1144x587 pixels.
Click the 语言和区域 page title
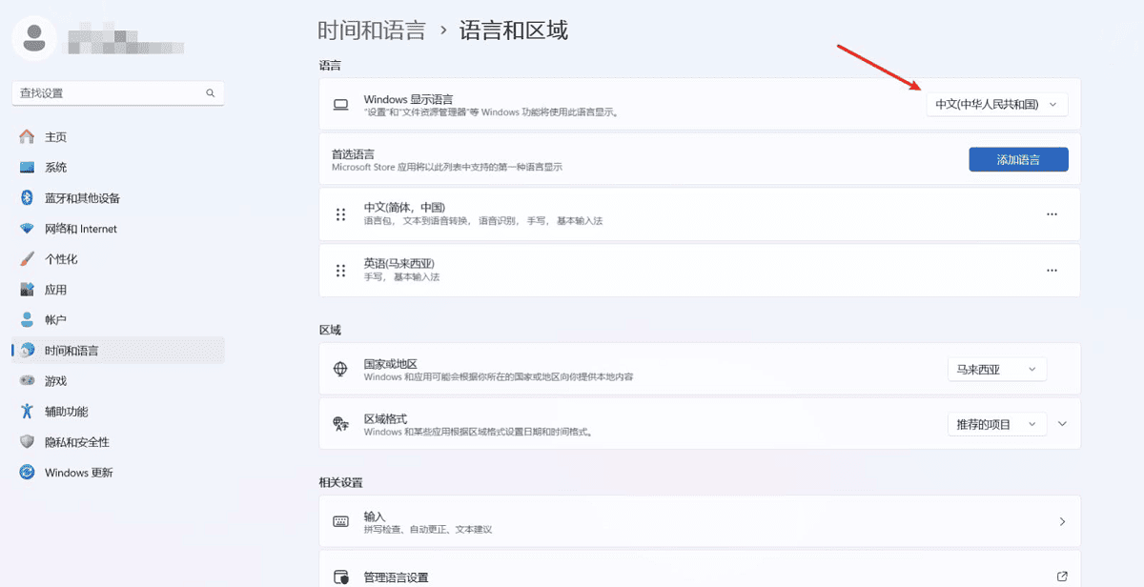coord(514,30)
